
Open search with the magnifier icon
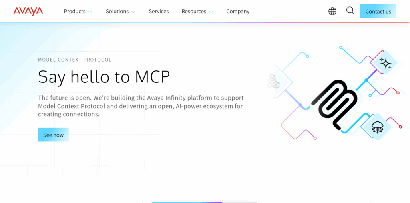[350, 11]
